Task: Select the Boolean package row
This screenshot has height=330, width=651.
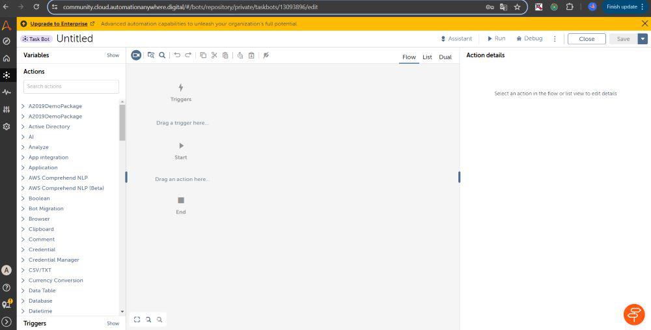Action: pos(68,199)
